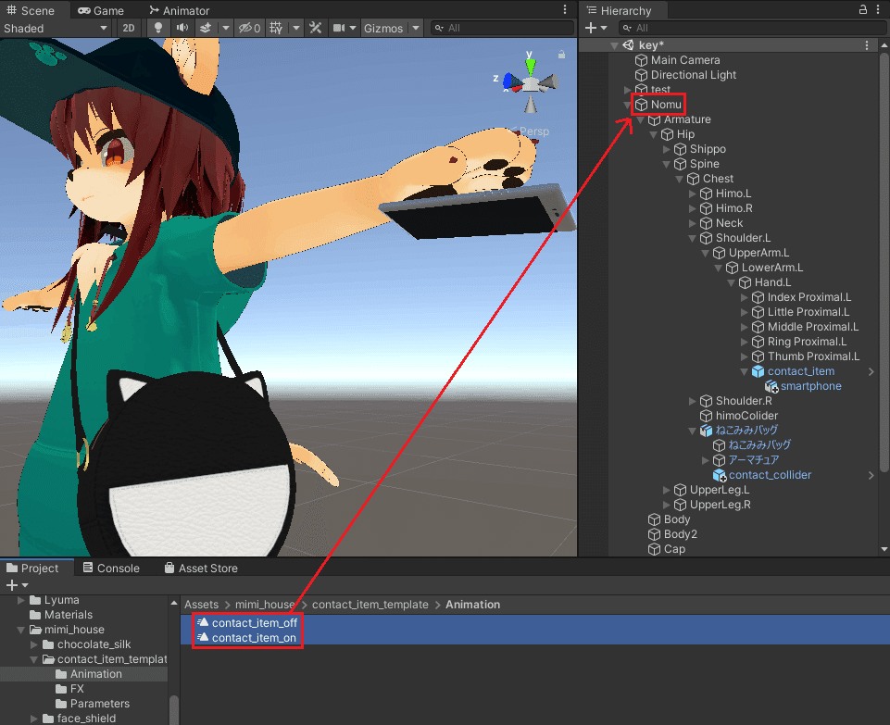Toggle scene grid visibility icon
890x725 pixels.
pyautogui.click(x=276, y=28)
